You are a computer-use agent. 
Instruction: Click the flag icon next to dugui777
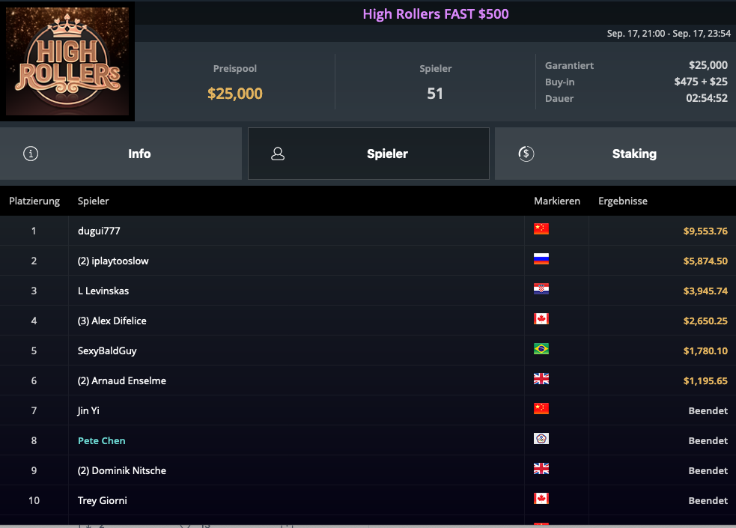click(x=541, y=229)
